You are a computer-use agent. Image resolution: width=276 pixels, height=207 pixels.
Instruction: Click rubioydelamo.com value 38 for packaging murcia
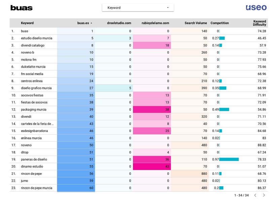tap(152, 109)
